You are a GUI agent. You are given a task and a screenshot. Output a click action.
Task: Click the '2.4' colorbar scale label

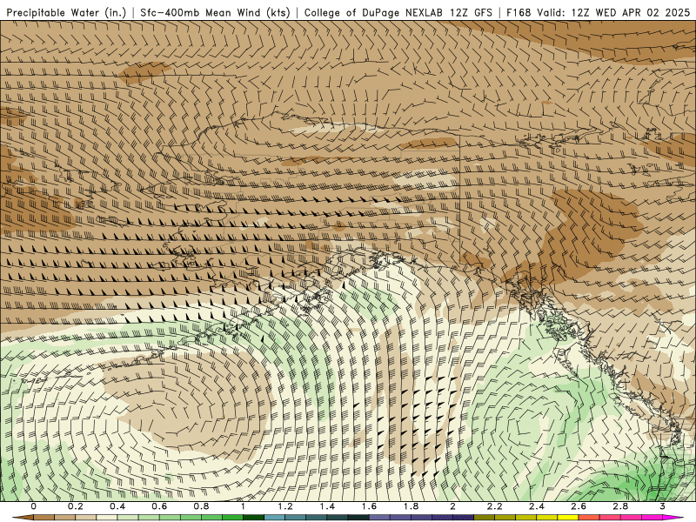(x=537, y=506)
